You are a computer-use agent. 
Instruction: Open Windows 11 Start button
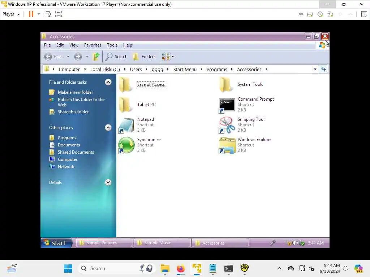pos(68,268)
